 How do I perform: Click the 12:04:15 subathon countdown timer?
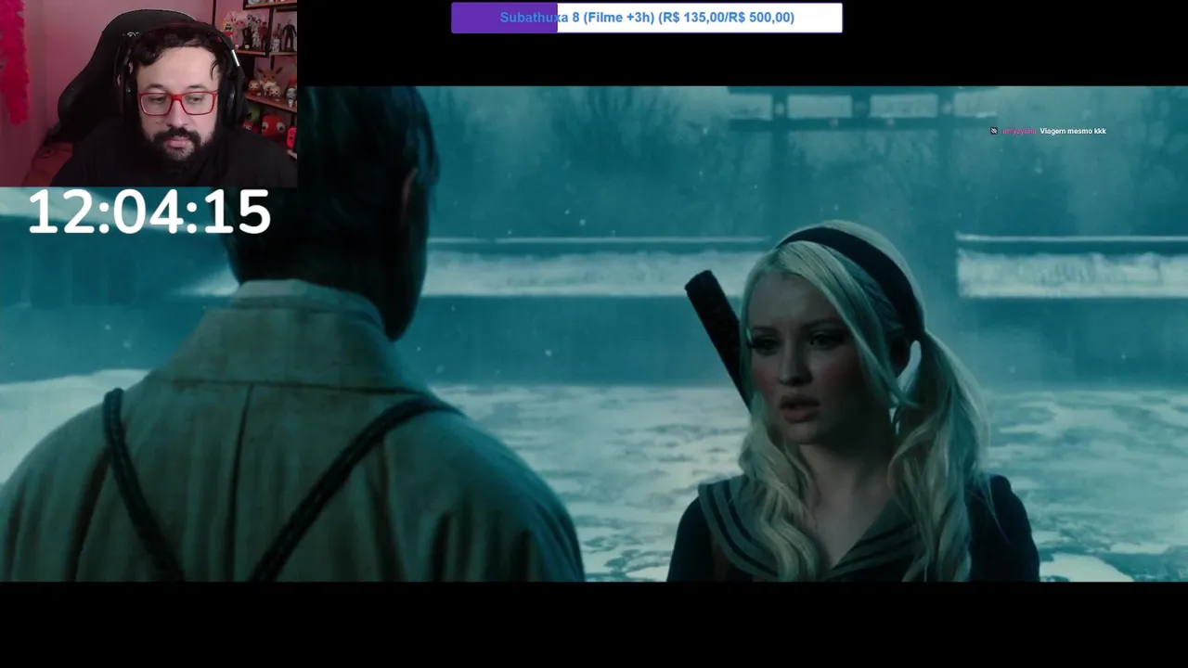(x=149, y=212)
